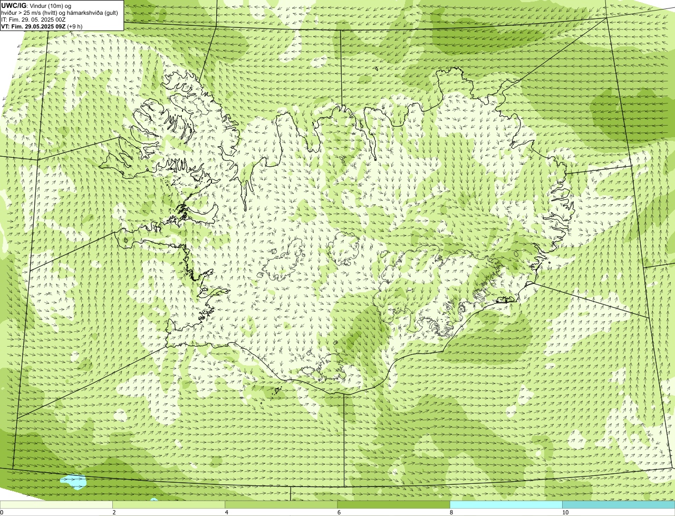Click the 4–6 m/s green color bar segment
Screen dimensions: 675x516
[281, 505]
